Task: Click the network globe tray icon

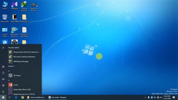Action: pos(158,97)
